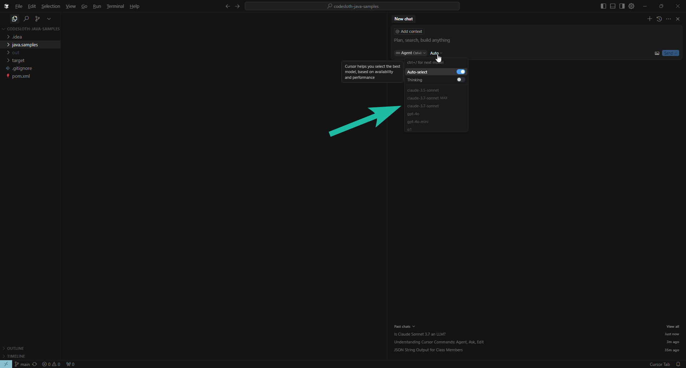Expand the TIMELINE section
Screen dimensions: 686x368
(x=30, y=356)
